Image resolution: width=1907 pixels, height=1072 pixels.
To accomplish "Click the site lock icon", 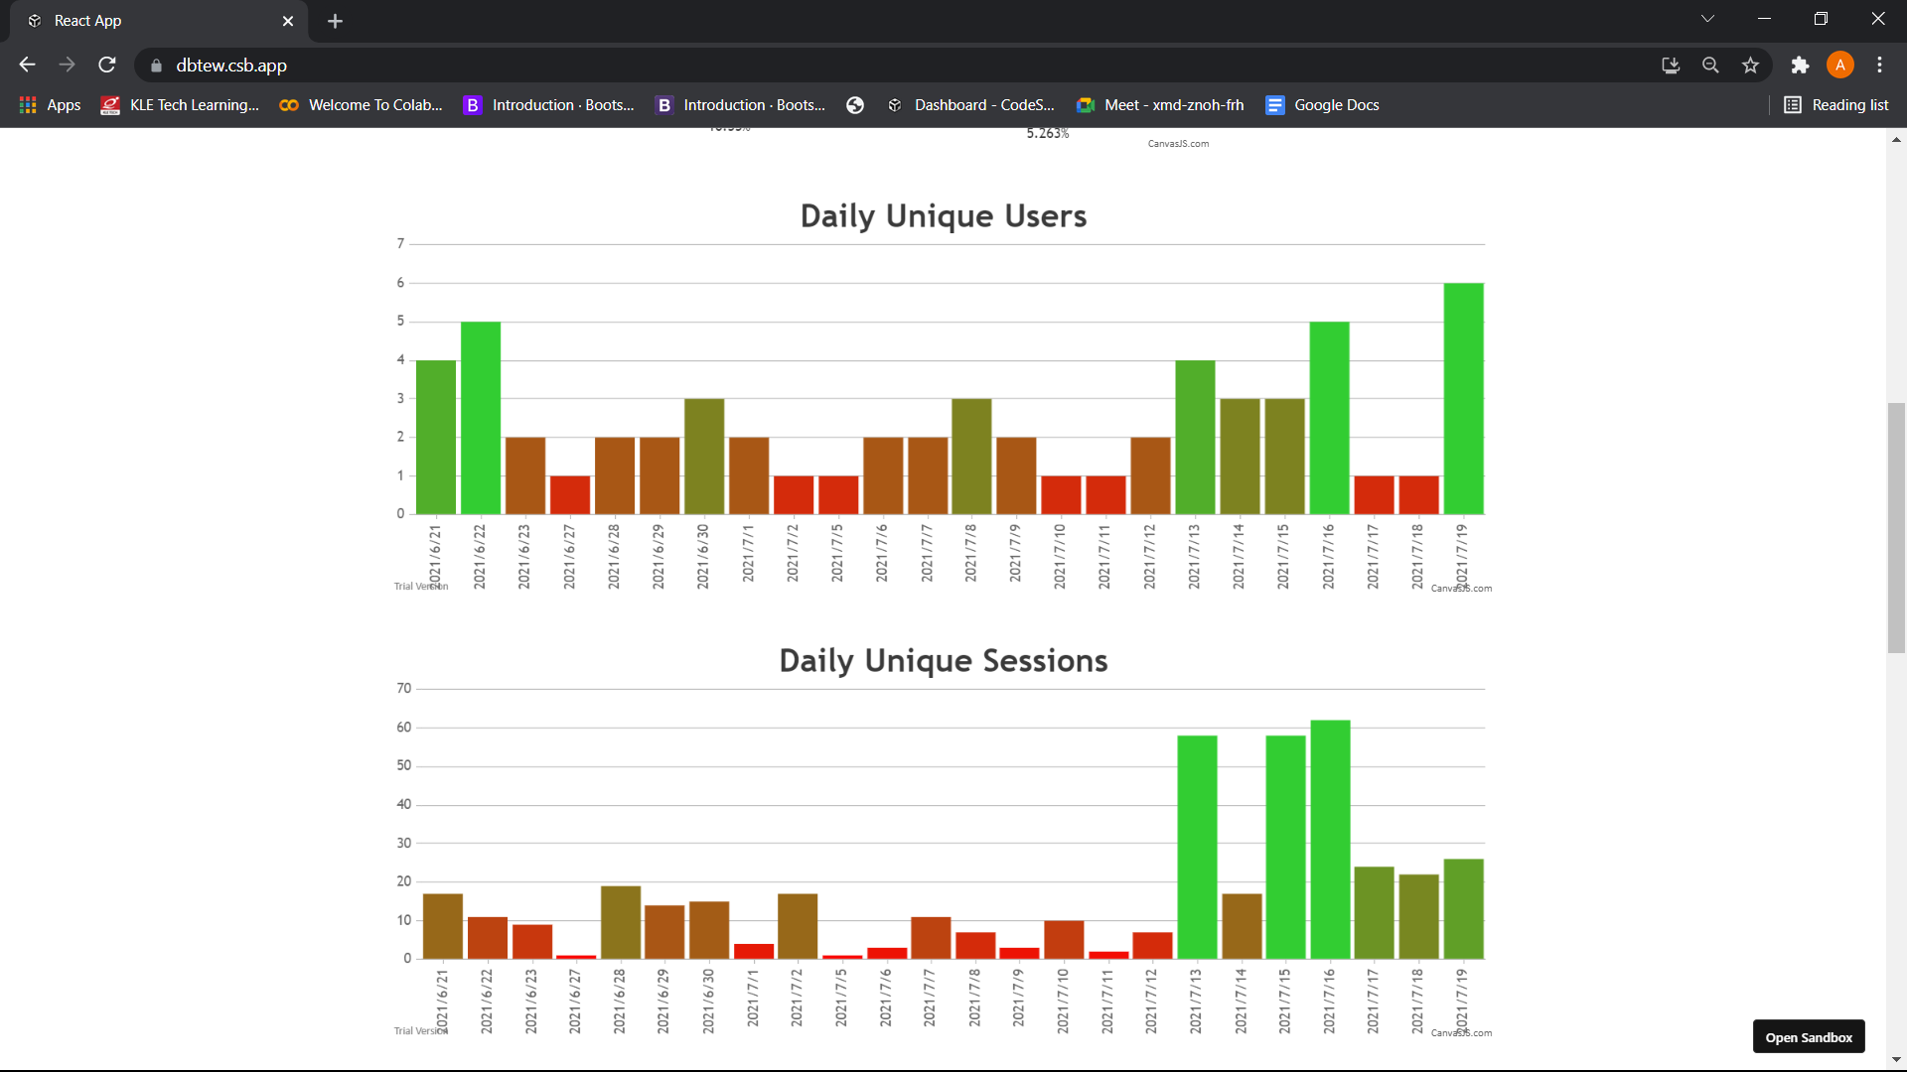I will point(156,66).
